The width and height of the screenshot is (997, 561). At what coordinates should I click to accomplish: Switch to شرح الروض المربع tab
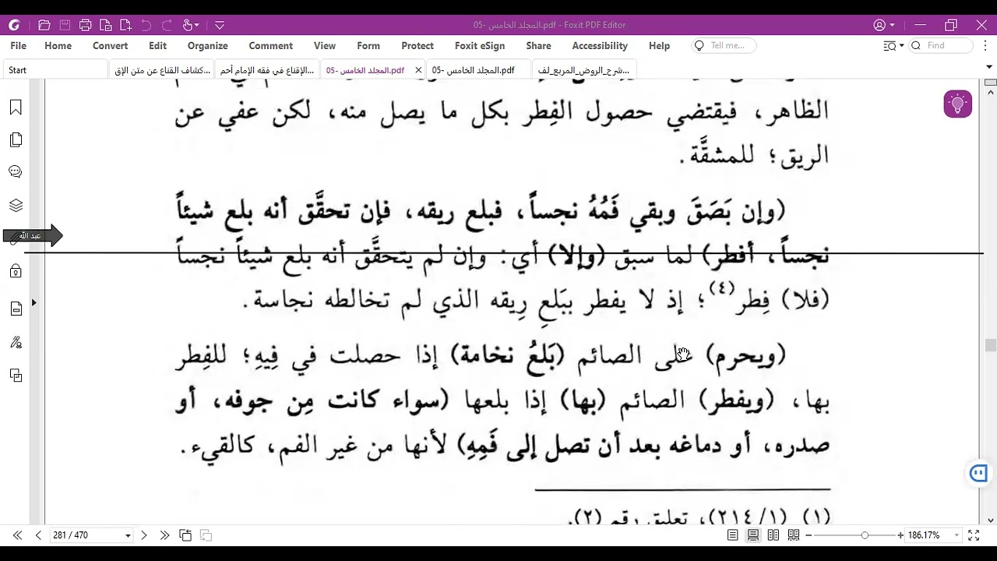pyautogui.click(x=584, y=70)
